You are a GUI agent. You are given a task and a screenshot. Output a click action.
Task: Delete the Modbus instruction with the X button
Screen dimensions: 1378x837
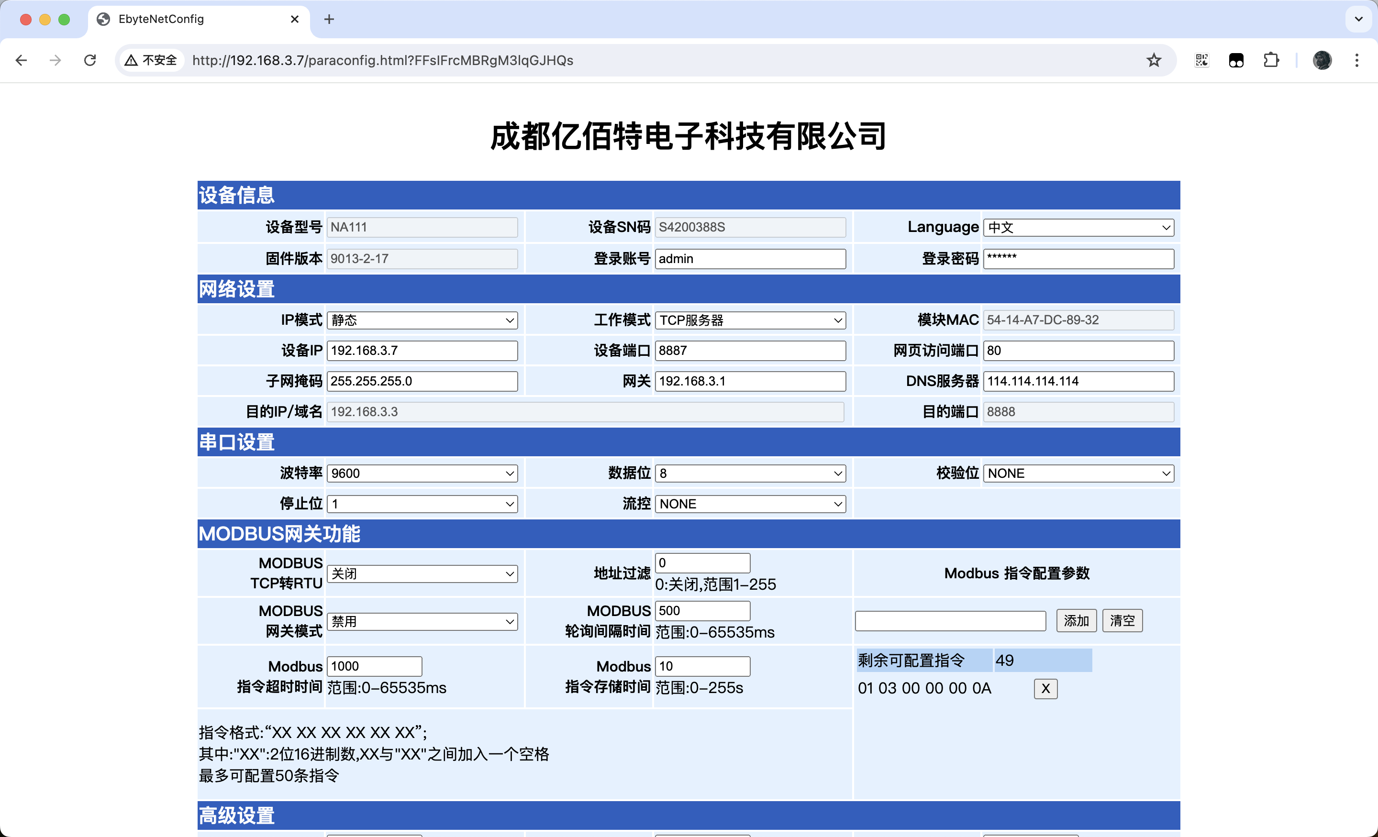pos(1045,689)
